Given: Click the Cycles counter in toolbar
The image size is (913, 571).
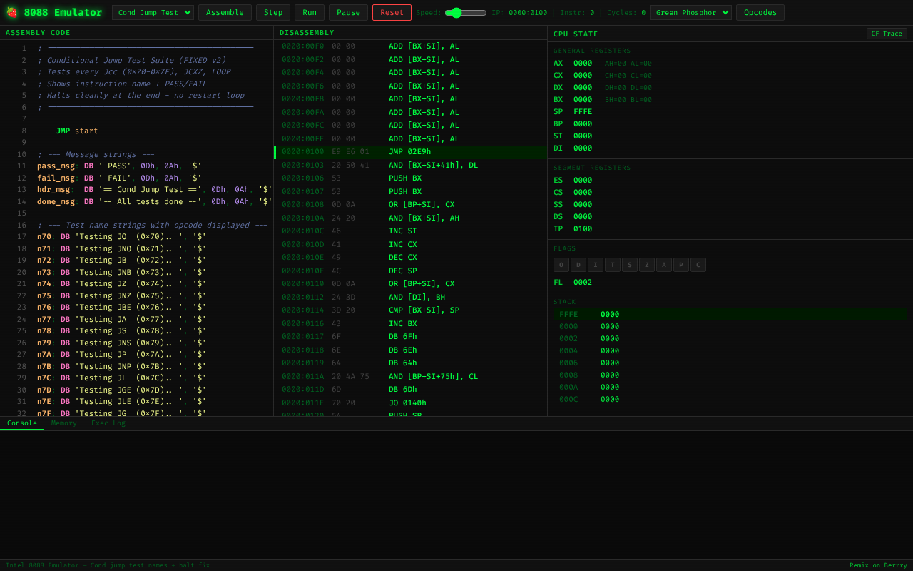Looking at the screenshot, I should coord(626,13).
